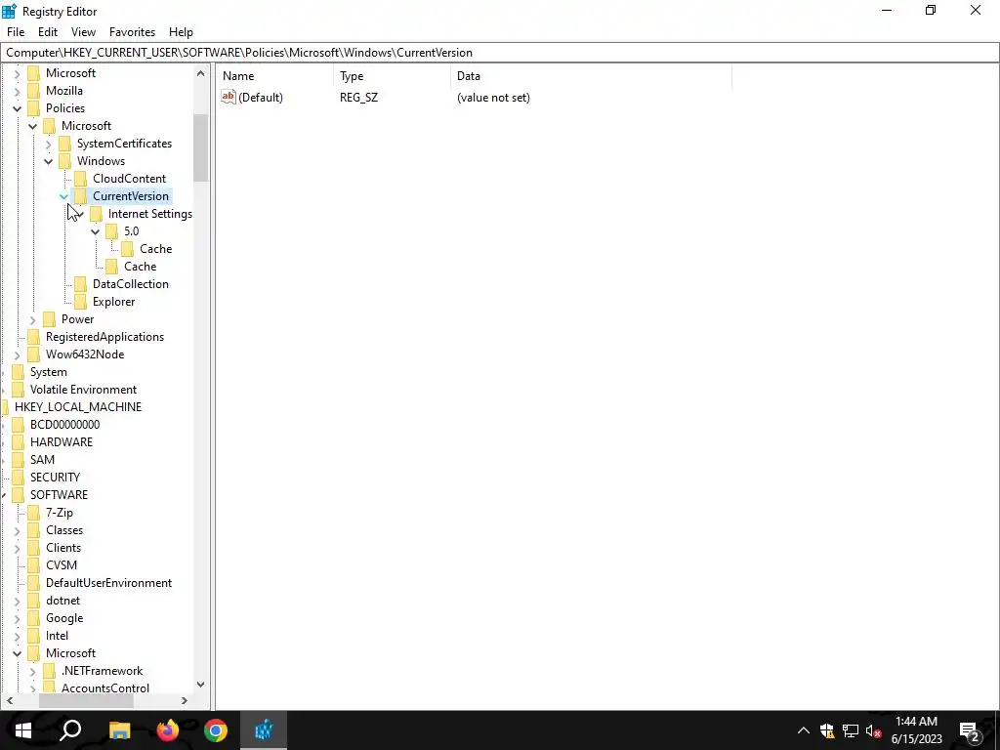The image size is (1000, 750).
Task: Click tree pane vertical scrollbar up arrow
Action: click(201, 73)
